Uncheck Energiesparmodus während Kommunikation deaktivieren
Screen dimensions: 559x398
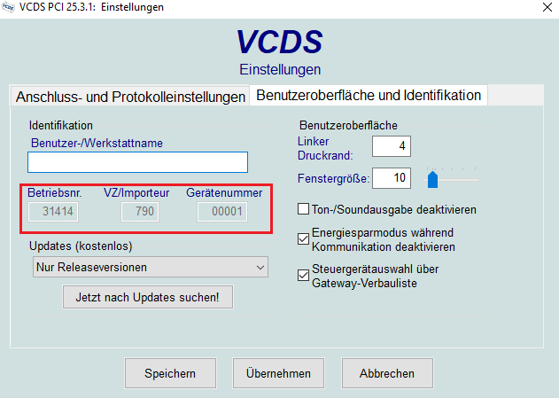click(x=303, y=239)
